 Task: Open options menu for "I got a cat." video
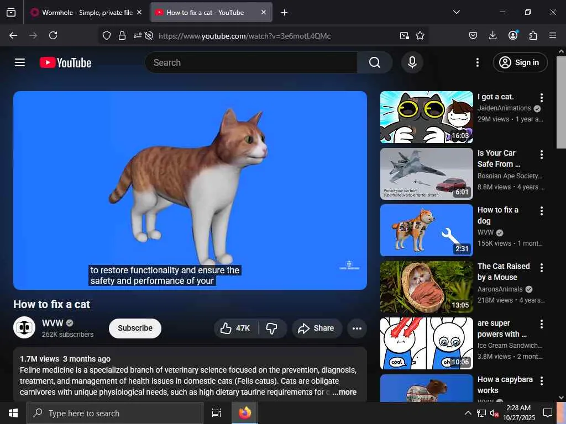pos(541,97)
